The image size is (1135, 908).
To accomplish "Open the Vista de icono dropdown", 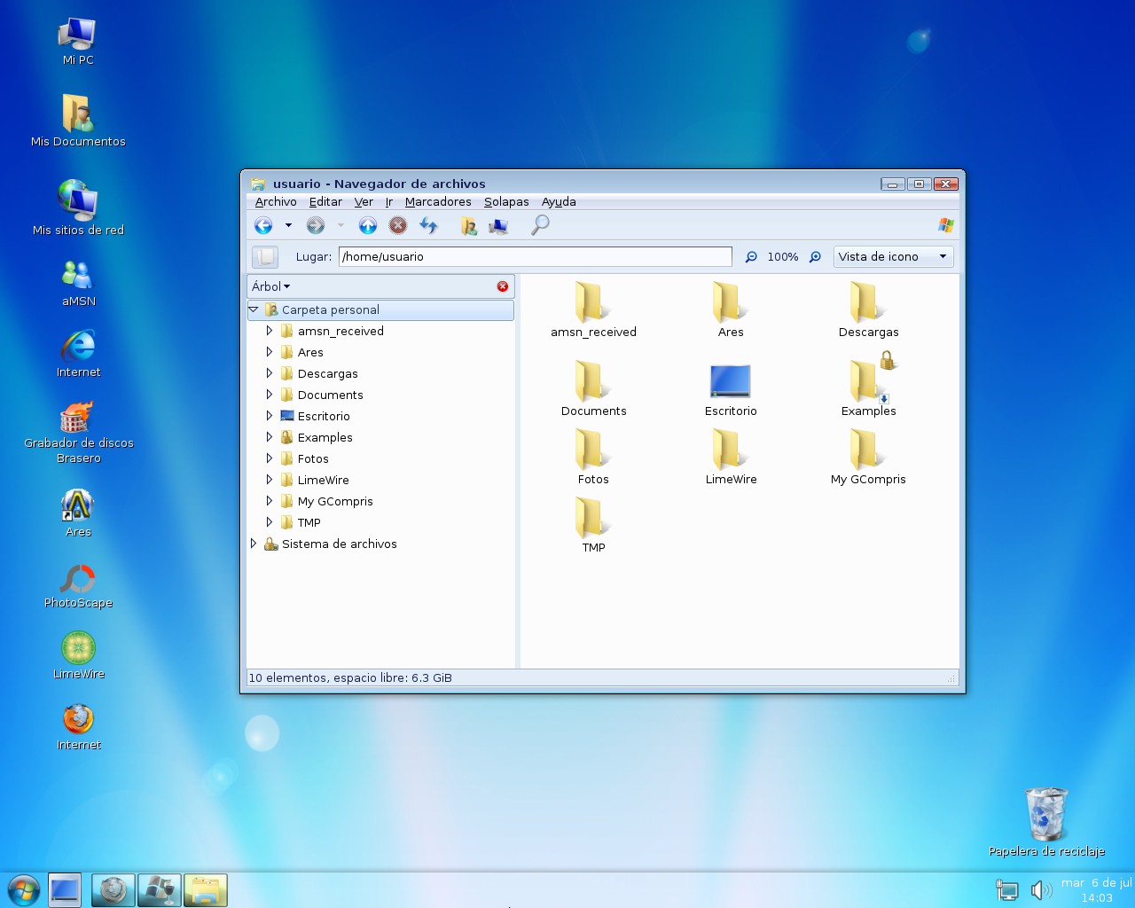I will (x=893, y=257).
